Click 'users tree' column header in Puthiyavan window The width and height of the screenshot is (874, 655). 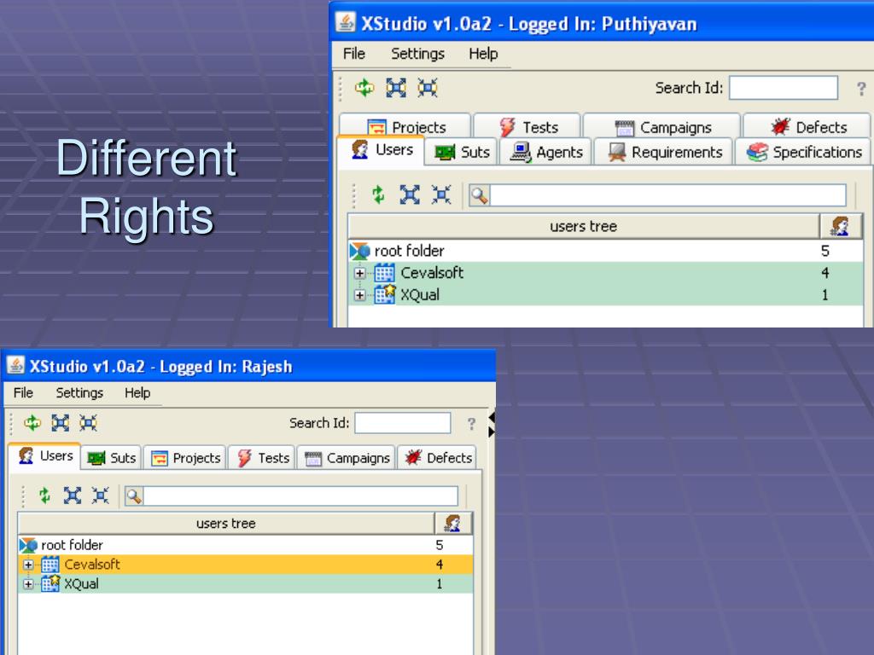pos(584,226)
